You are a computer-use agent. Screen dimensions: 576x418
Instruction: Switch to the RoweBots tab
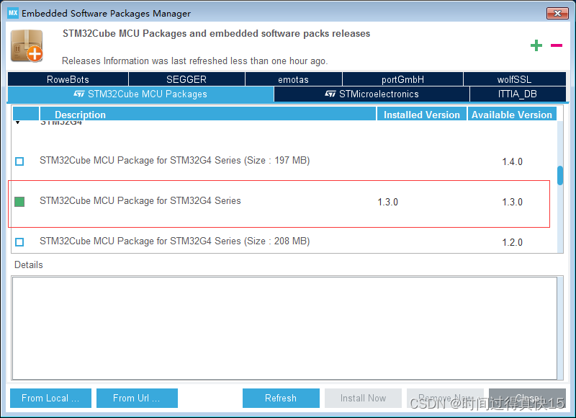68,79
